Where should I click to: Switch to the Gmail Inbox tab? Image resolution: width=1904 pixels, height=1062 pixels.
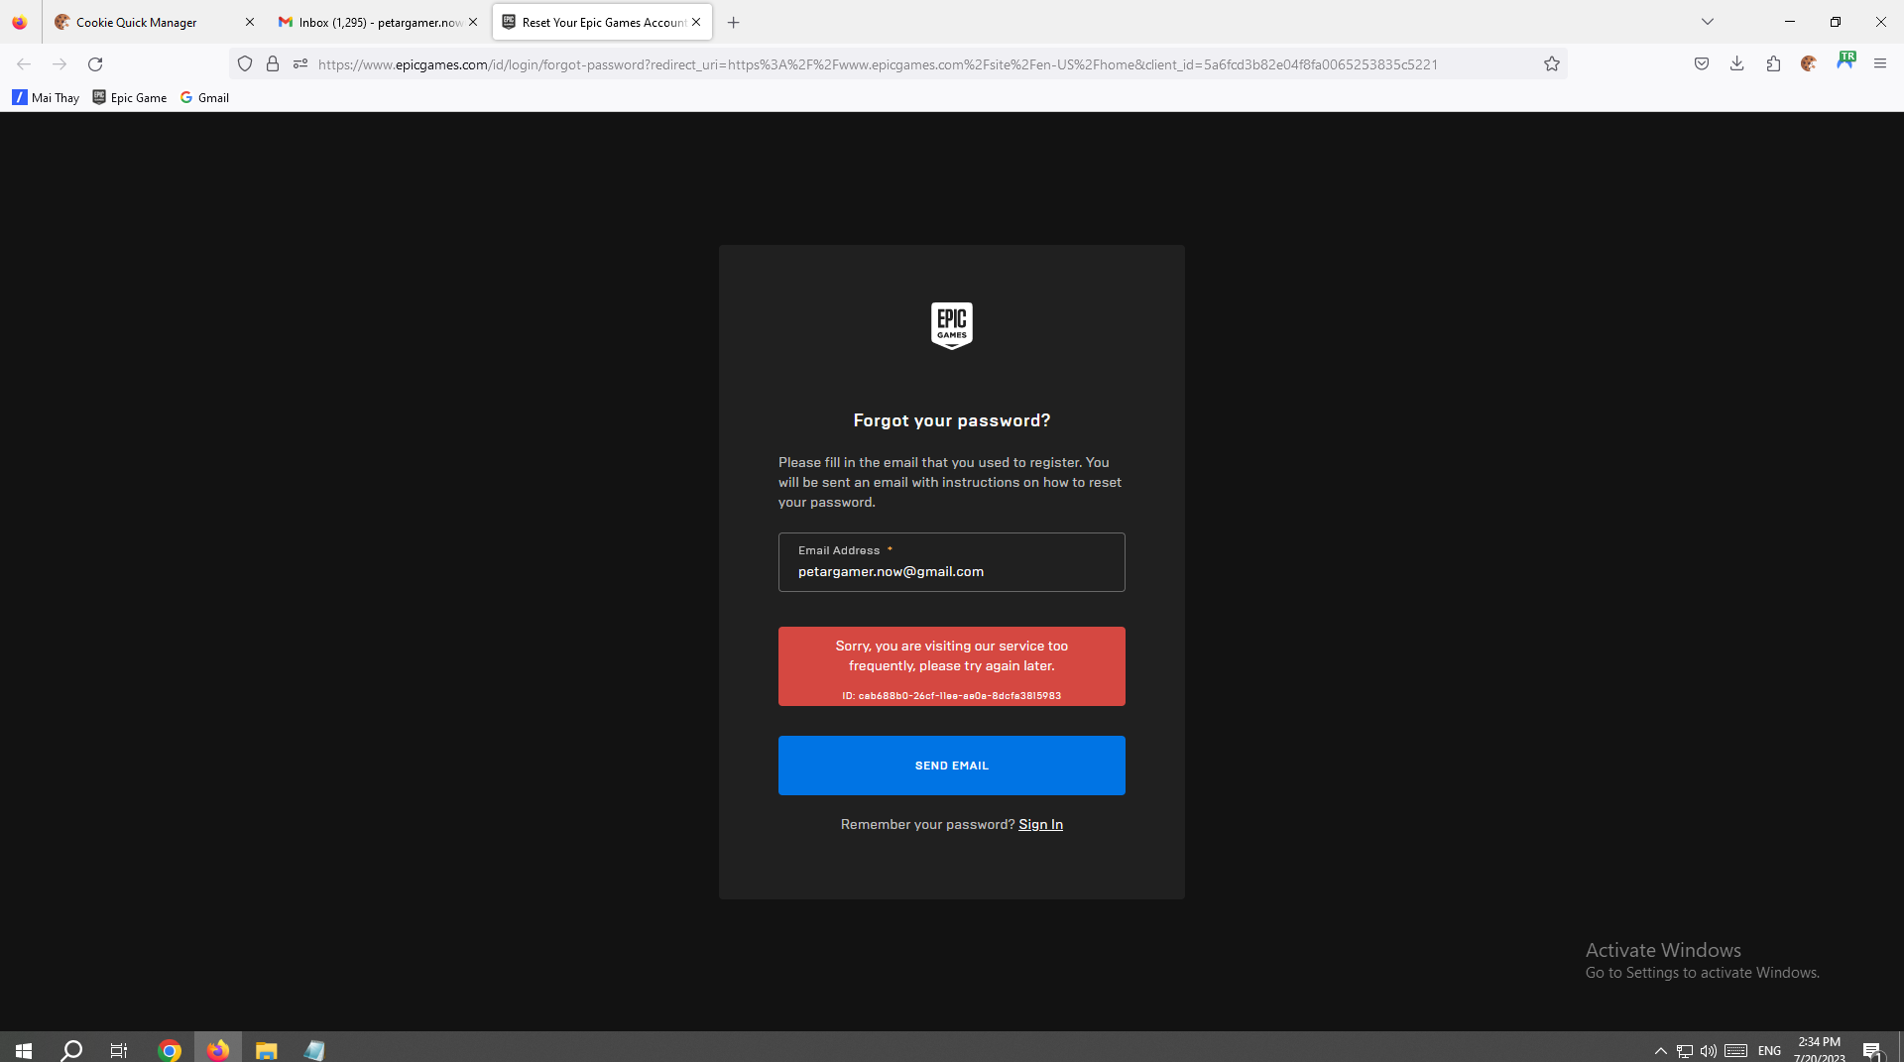click(x=378, y=22)
